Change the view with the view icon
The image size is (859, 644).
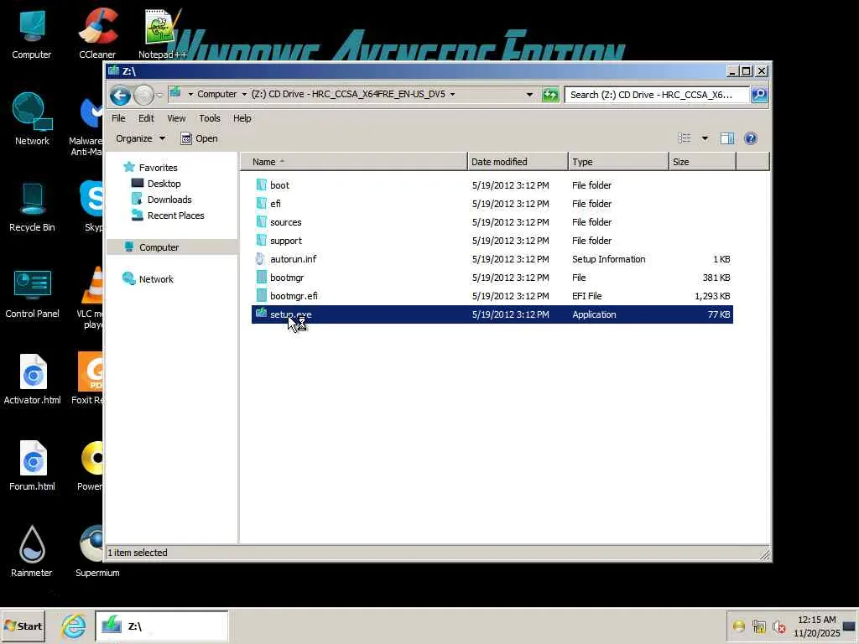(x=685, y=138)
